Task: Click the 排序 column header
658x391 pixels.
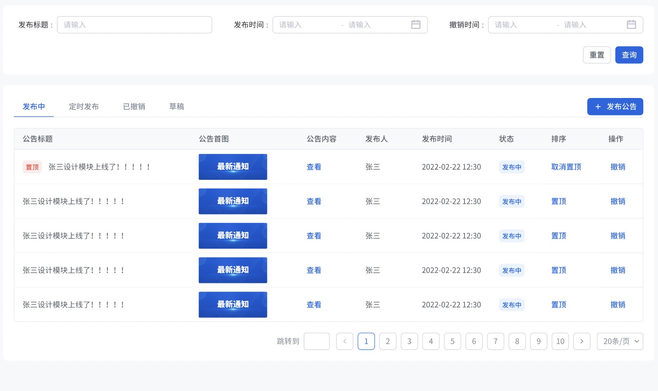Action: pyautogui.click(x=559, y=139)
